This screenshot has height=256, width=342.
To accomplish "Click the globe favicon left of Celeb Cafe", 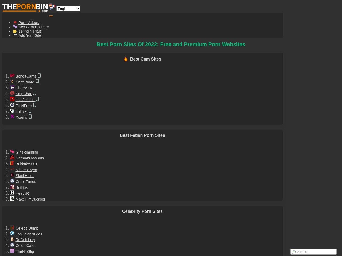I will point(12,245).
